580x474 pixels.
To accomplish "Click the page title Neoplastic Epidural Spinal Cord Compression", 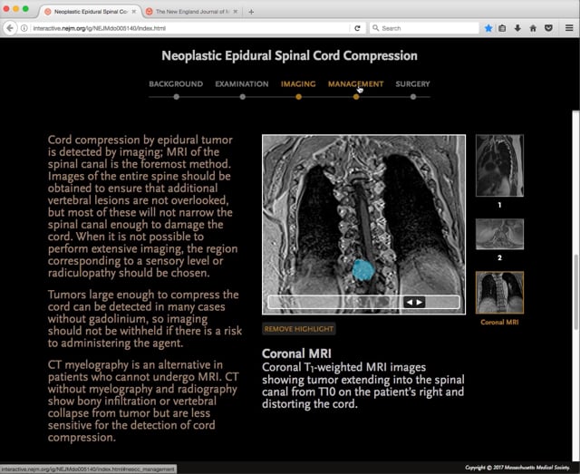I will tap(289, 56).
